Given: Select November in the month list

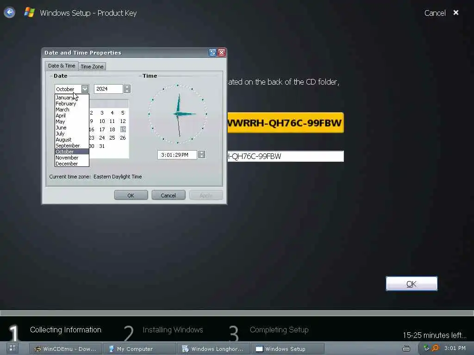Looking at the screenshot, I should (x=72, y=158).
